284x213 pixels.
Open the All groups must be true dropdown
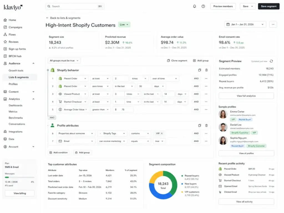64,61
